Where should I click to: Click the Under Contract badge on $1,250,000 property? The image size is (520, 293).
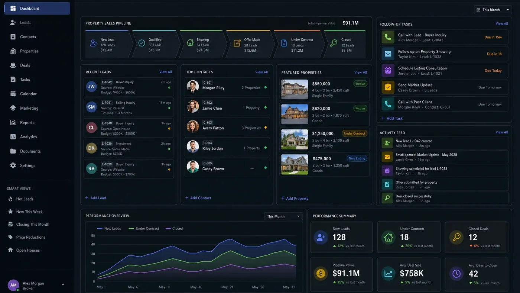click(354, 133)
